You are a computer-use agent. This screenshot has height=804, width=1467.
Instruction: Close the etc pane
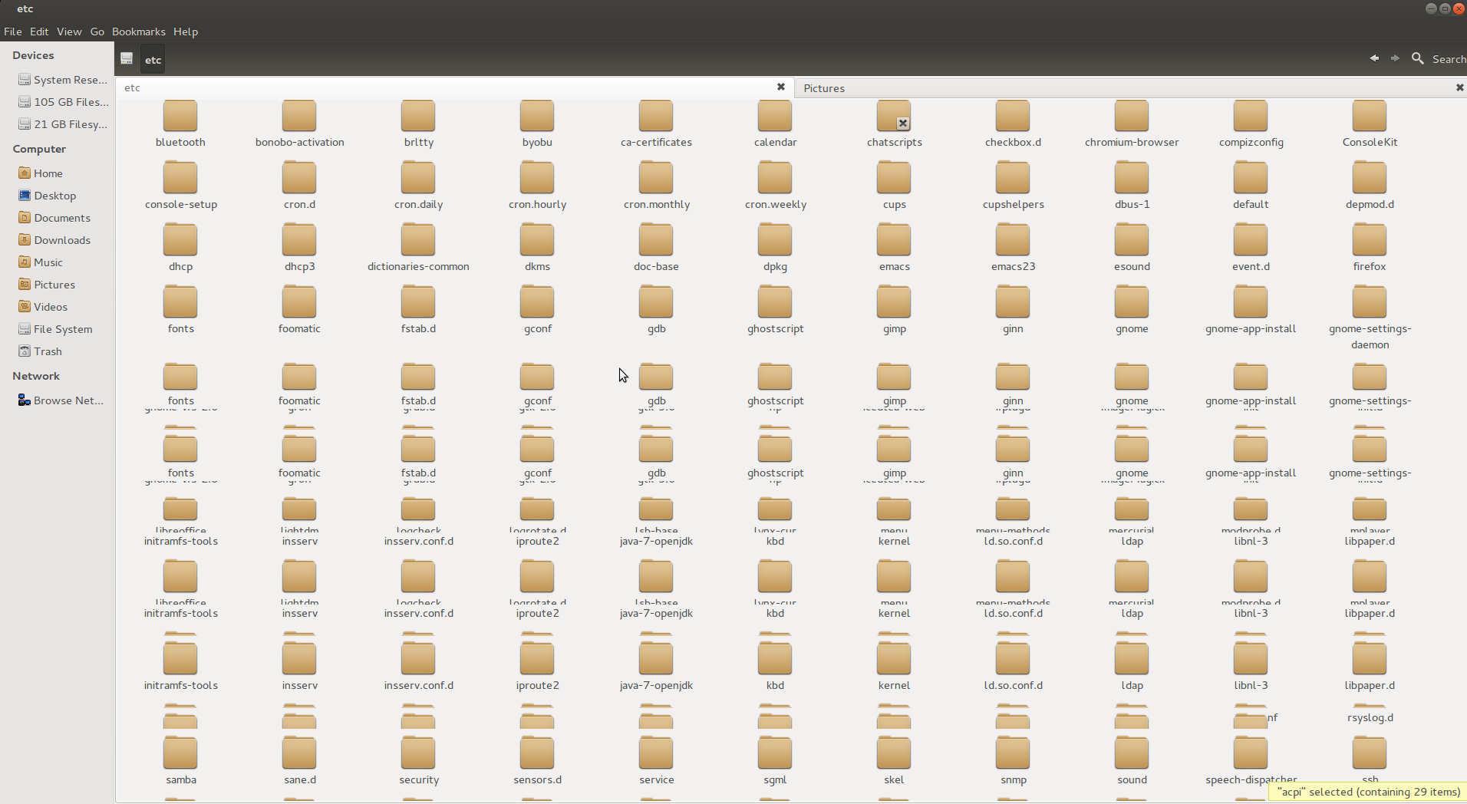(781, 87)
